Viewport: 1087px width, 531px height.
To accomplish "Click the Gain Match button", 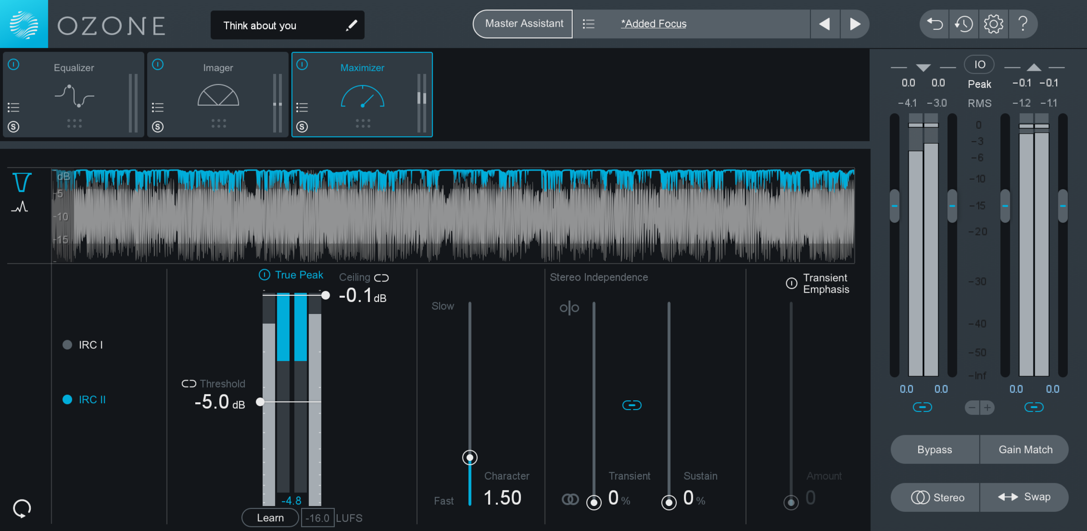I will (x=1025, y=449).
